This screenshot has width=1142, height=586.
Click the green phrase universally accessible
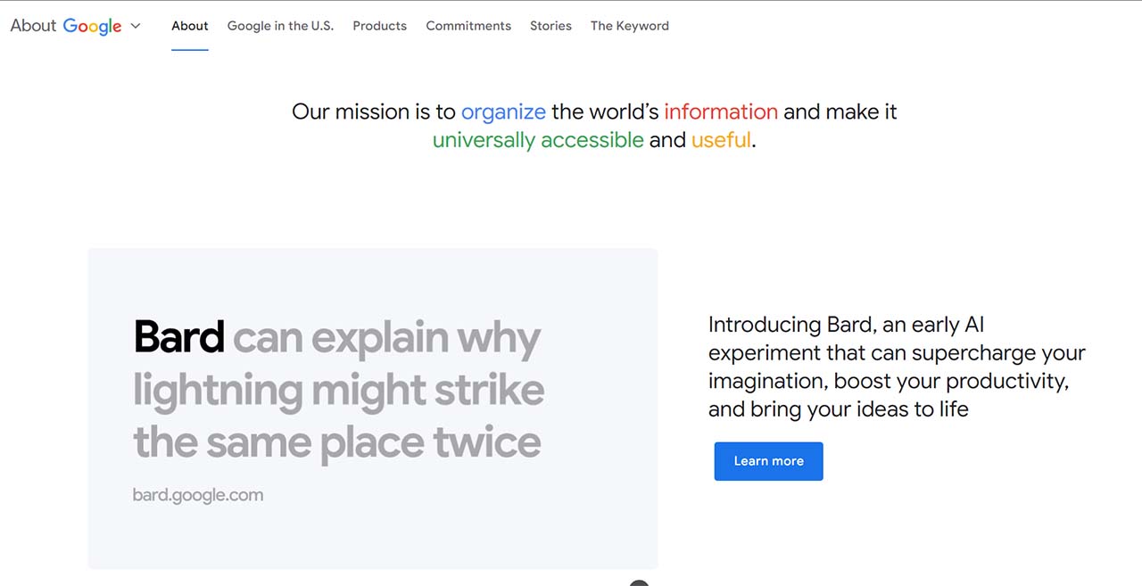pyautogui.click(x=538, y=140)
